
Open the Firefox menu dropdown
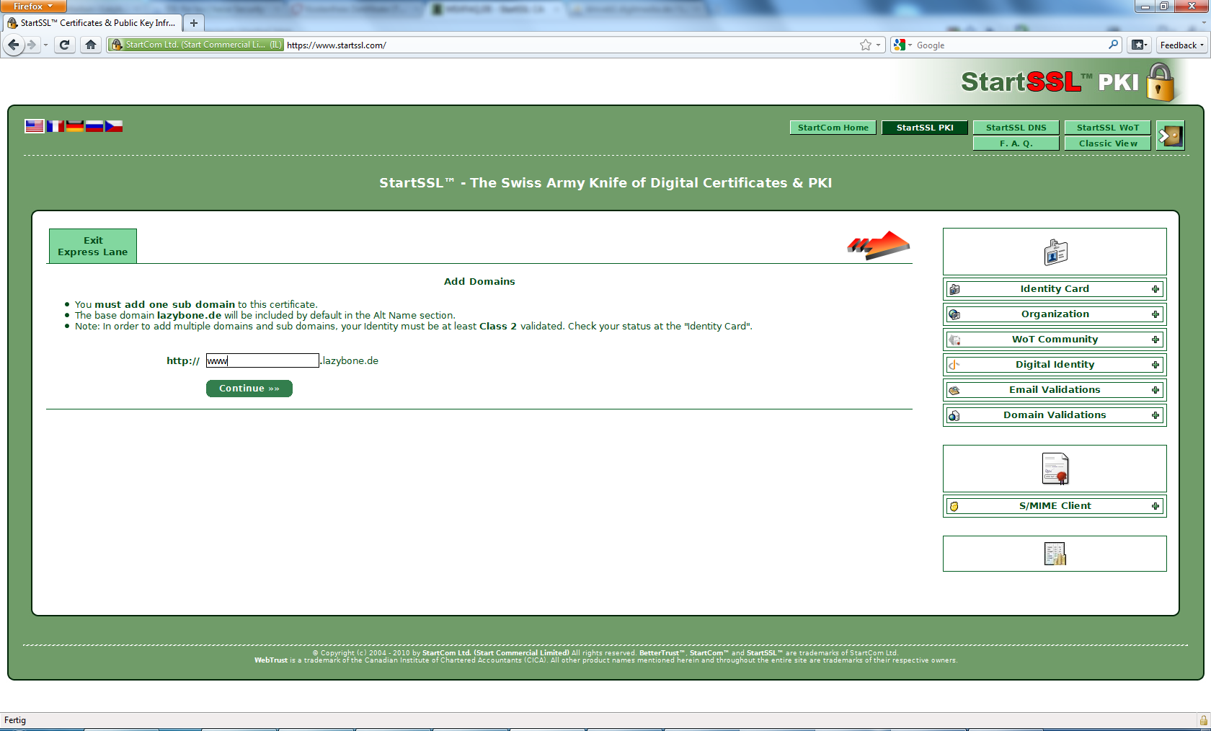[33, 6]
